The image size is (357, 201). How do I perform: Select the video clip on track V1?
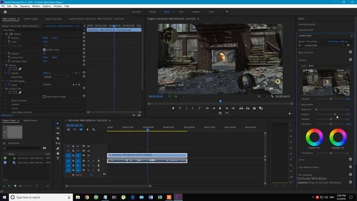pos(147,155)
